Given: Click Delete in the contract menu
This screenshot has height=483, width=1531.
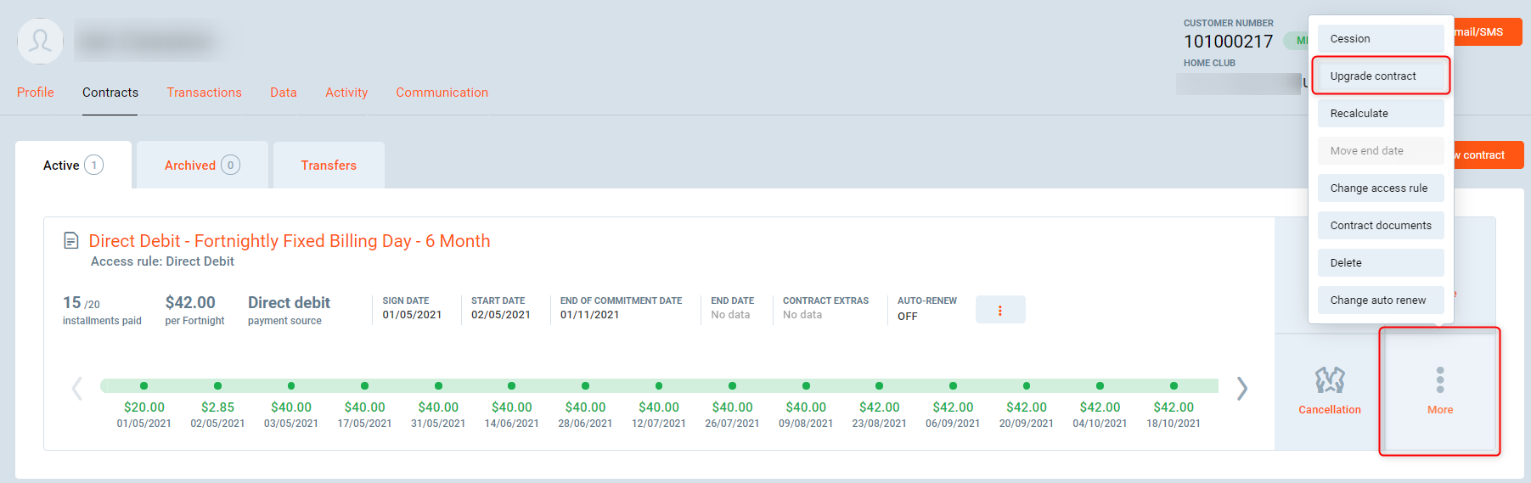Looking at the screenshot, I should pos(1380,263).
